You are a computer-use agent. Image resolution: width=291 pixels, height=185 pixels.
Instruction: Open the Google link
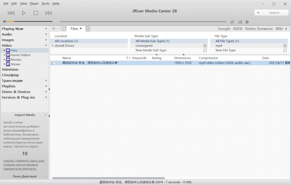click(224, 29)
